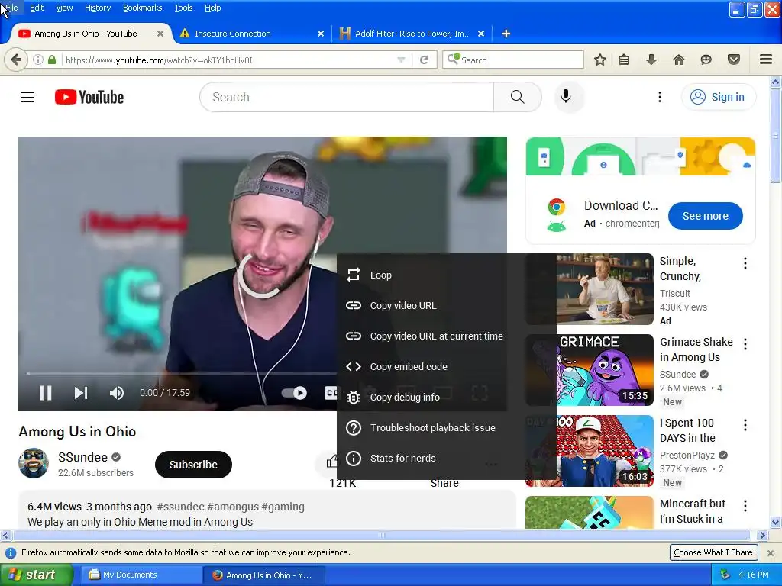Click the Sign in button
The image size is (782, 586).
pyautogui.click(x=718, y=97)
